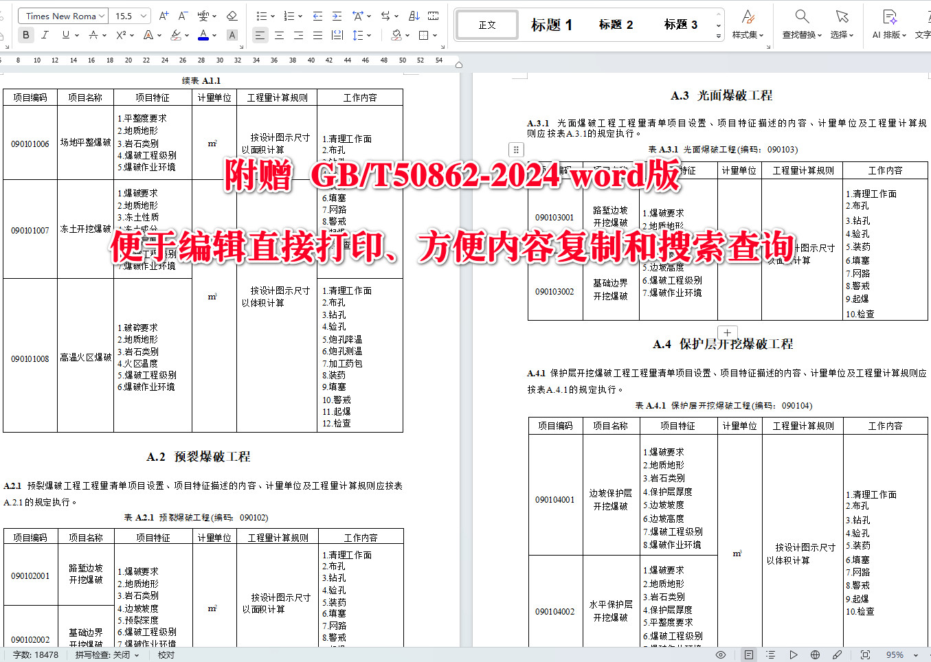
Task: Run proofreading with the 校对 button
Action: point(165,654)
